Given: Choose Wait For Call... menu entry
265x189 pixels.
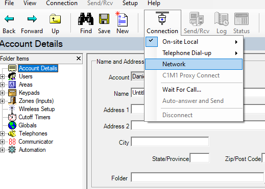Looking at the screenshot, I should coord(194,90).
